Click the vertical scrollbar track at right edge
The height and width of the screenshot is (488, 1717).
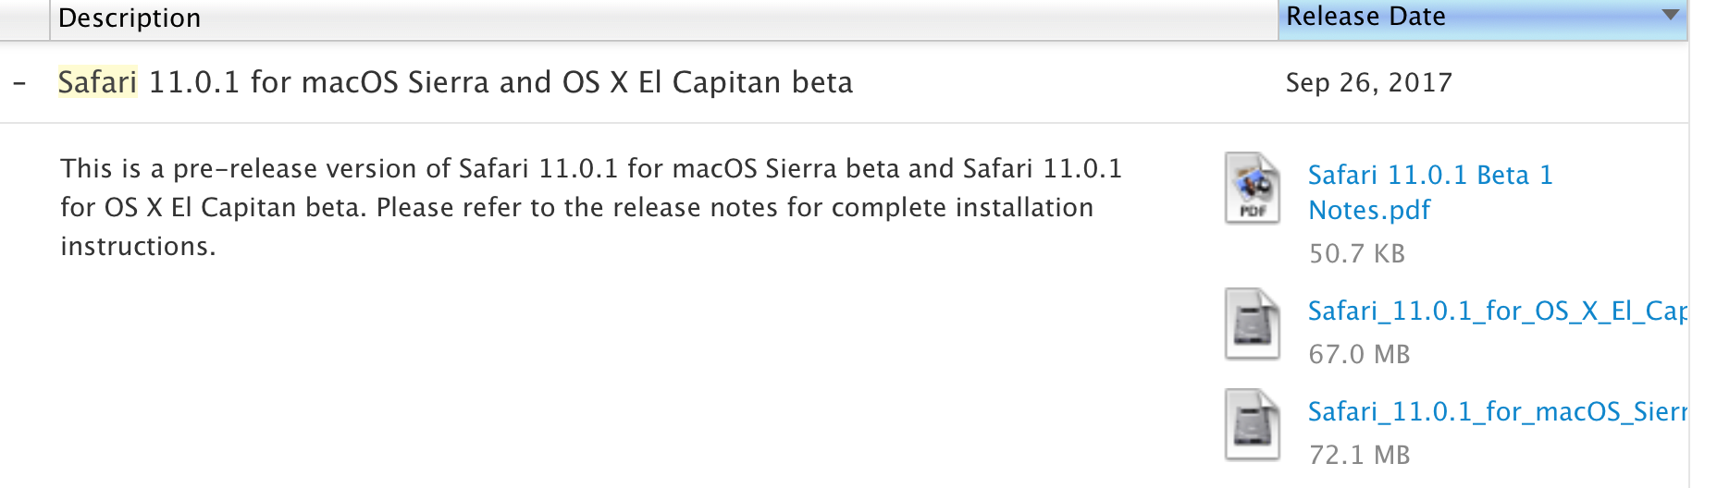click(x=1702, y=244)
